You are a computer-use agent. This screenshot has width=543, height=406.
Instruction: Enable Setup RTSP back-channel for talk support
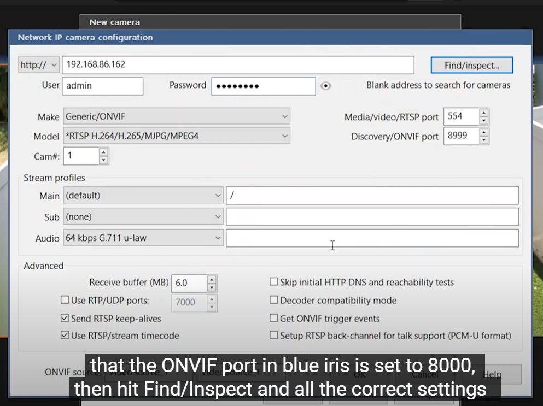[x=273, y=336]
